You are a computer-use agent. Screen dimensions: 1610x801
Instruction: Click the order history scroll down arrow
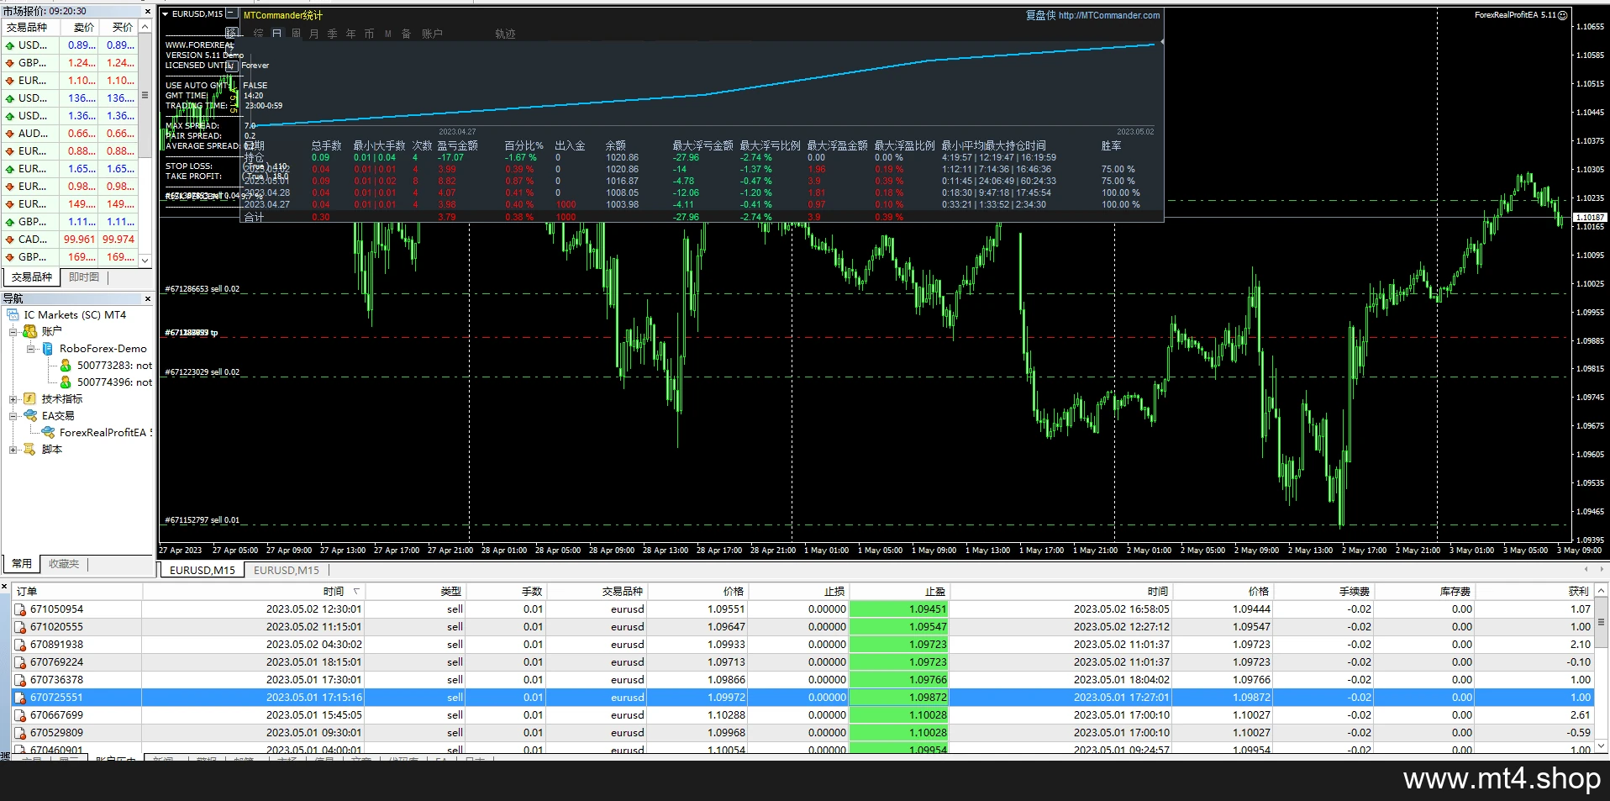point(1602,746)
